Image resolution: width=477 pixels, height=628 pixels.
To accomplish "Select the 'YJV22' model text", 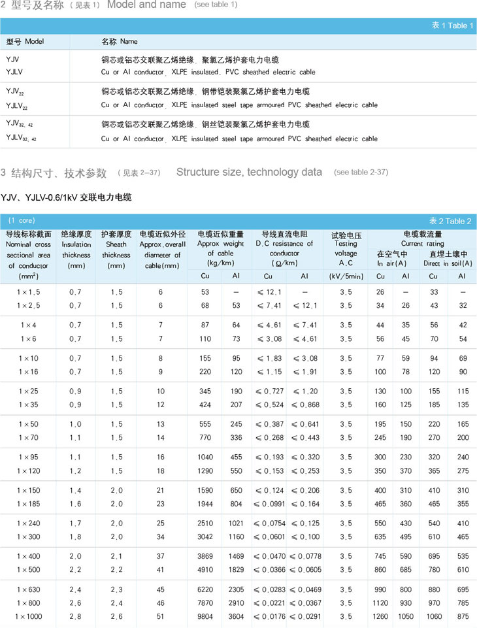I will (x=15, y=91).
